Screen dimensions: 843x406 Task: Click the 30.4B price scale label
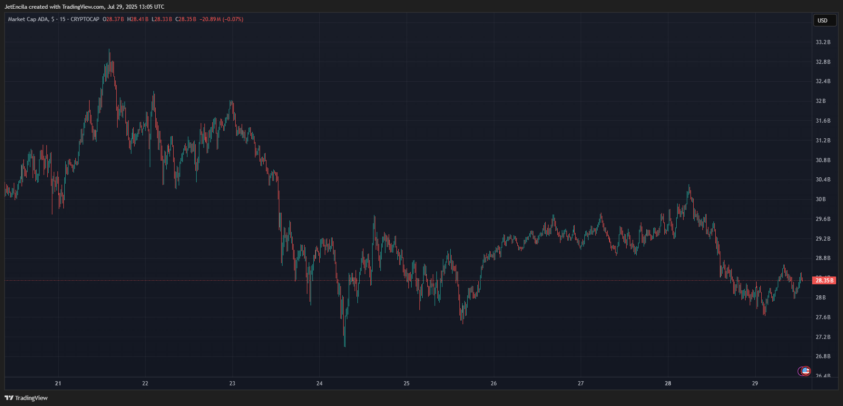pos(823,180)
